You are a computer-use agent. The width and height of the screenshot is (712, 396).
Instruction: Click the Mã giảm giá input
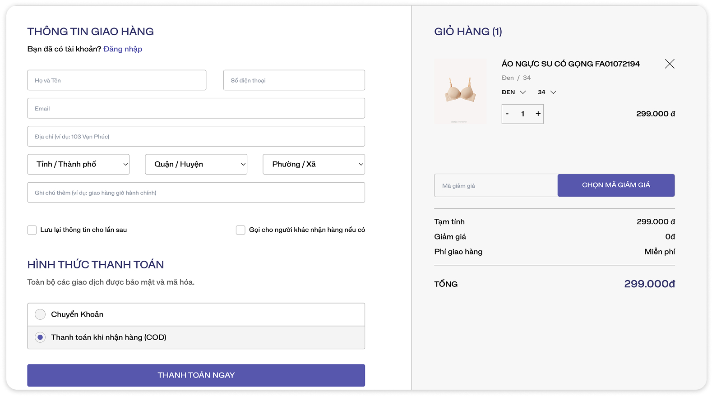495,186
